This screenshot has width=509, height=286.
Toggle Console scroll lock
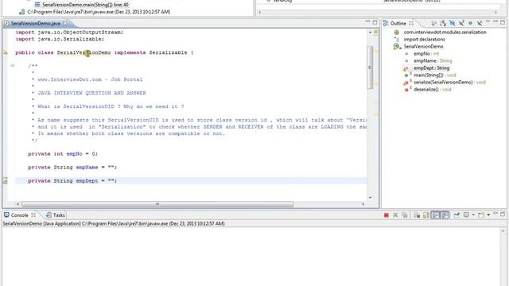[425, 215]
